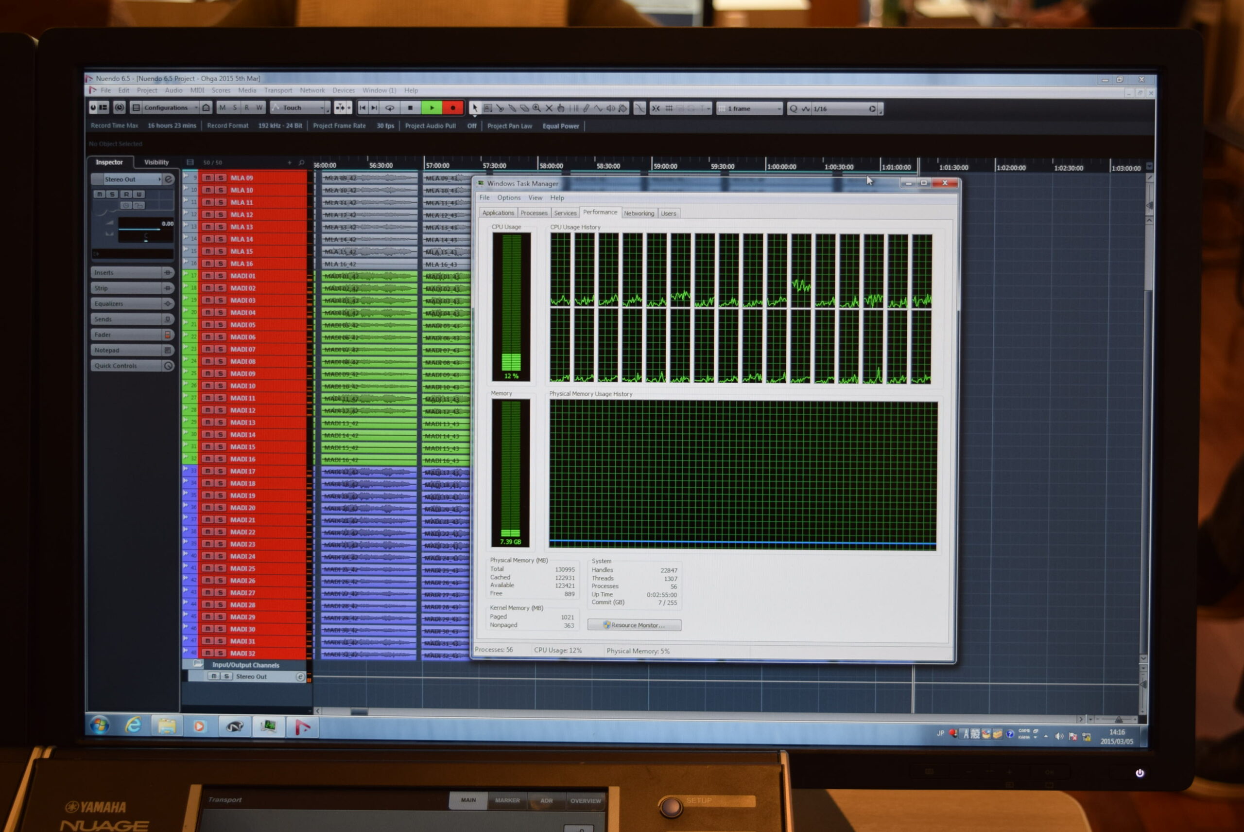Image resolution: width=1244 pixels, height=832 pixels.
Task: Click the Windows Start button
Action: tap(99, 724)
